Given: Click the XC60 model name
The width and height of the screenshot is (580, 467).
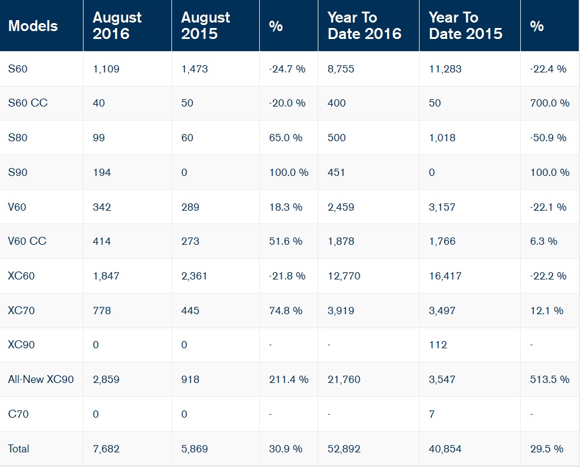Looking at the screenshot, I should [21, 276].
